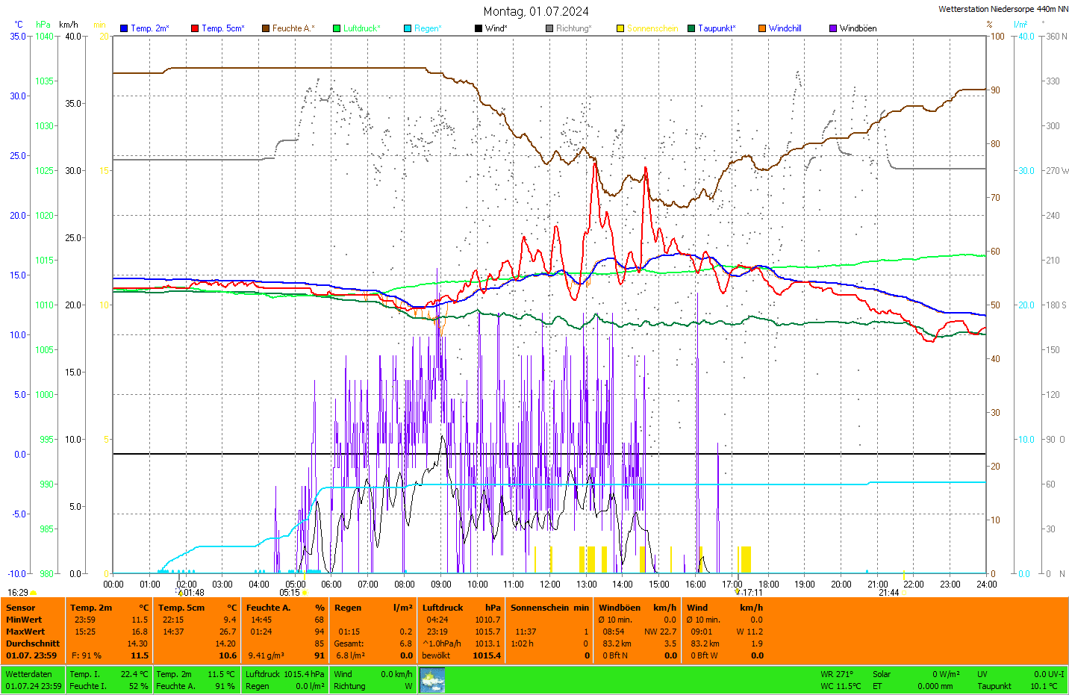Click the Taupunkt* legend label

(717, 28)
